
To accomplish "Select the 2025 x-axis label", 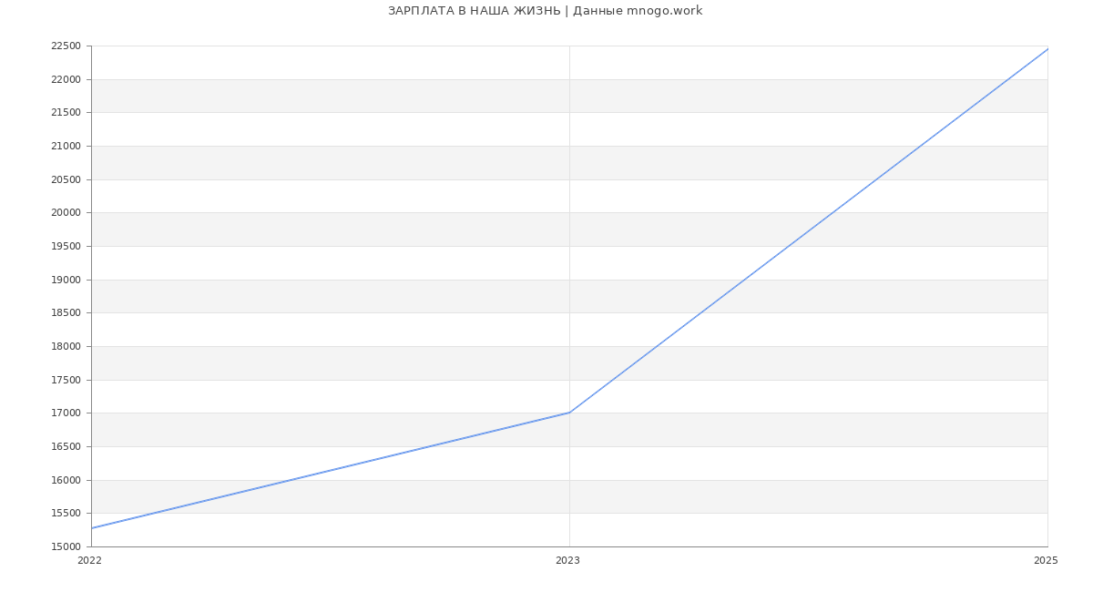I will coord(1045,560).
